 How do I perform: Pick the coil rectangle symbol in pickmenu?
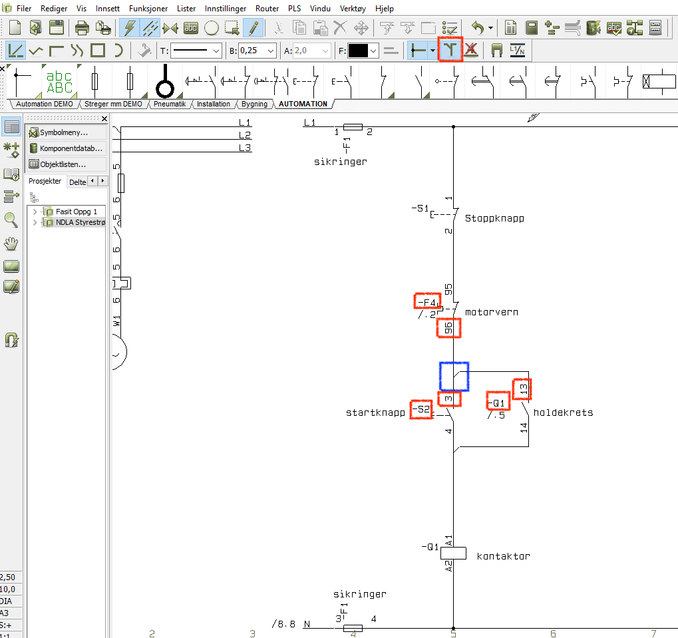pyautogui.click(x=659, y=81)
